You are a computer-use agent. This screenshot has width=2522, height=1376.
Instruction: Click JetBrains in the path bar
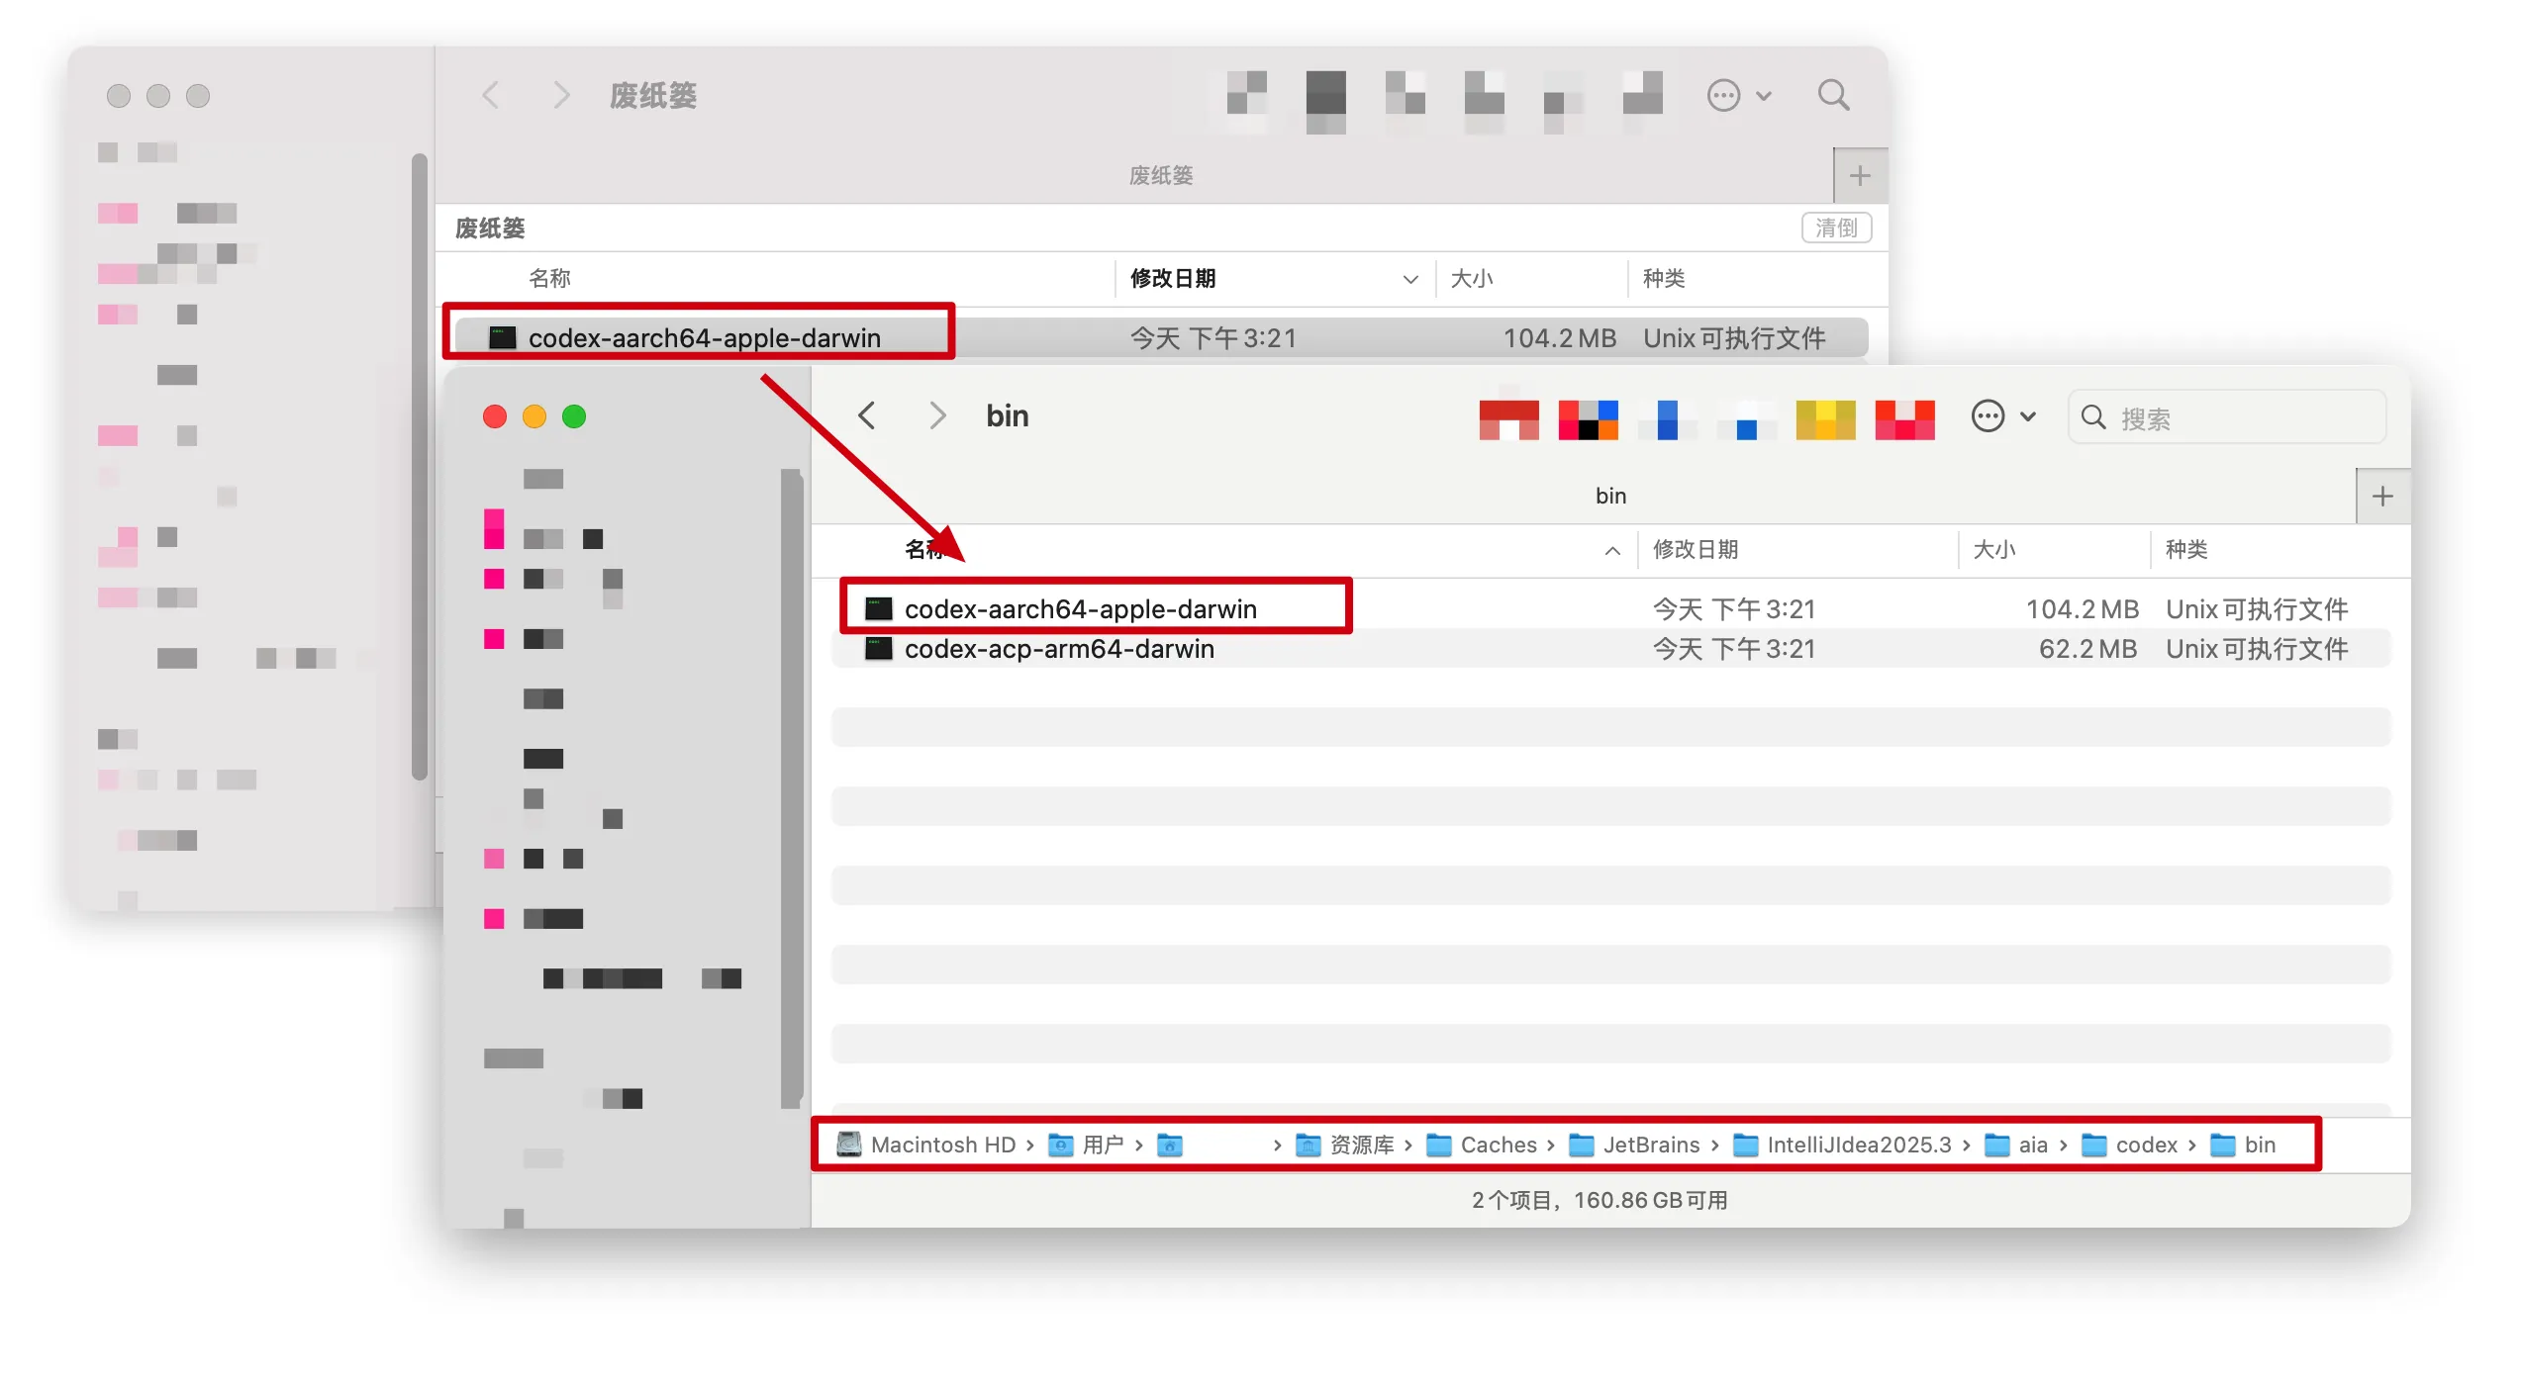1634,1145
